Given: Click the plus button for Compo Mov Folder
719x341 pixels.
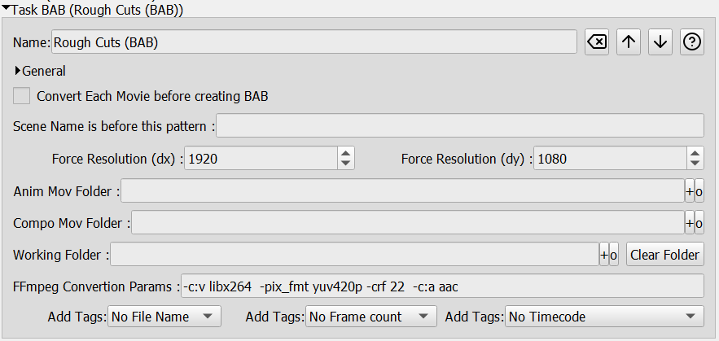Looking at the screenshot, I should point(689,223).
